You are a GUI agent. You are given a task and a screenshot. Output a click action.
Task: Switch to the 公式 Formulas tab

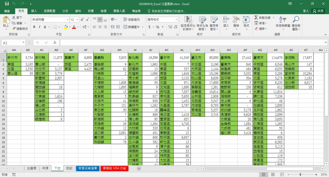point(65,11)
